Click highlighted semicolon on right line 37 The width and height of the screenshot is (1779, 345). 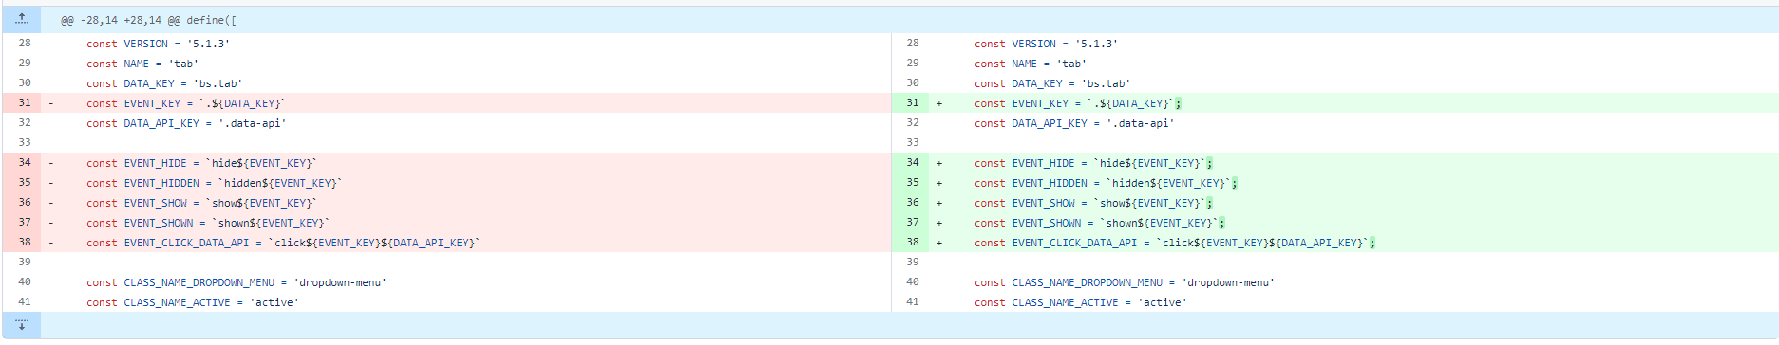(x=1221, y=223)
